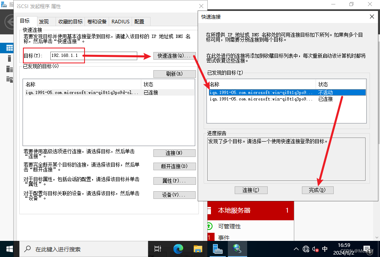Close the iSCSI 发起程序 属性 window
This screenshot has height=257, width=380.
pos(201,6)
